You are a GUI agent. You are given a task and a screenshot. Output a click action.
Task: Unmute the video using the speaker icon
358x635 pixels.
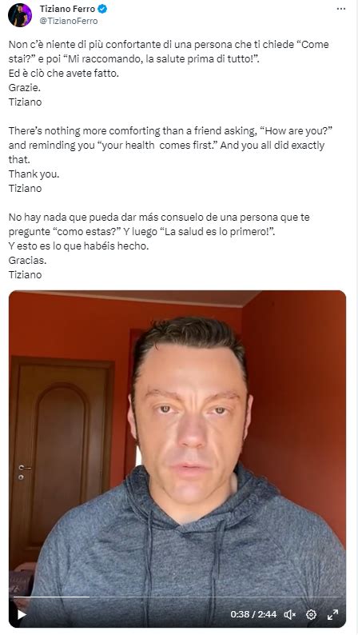[289, 614]
